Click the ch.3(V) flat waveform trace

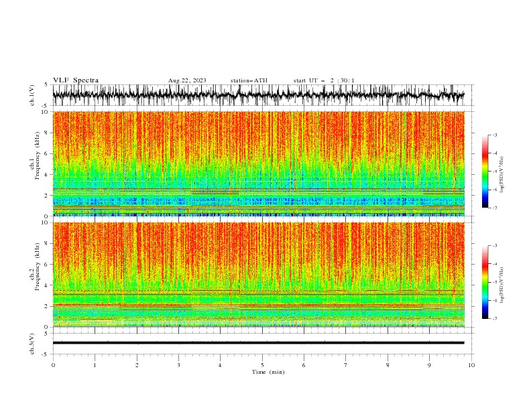click(x=258, y=343)
